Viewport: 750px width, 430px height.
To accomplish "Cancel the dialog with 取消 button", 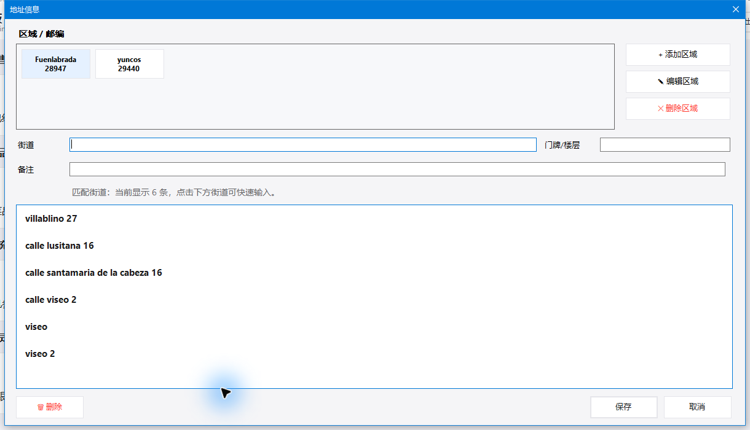I will [697, 407].
